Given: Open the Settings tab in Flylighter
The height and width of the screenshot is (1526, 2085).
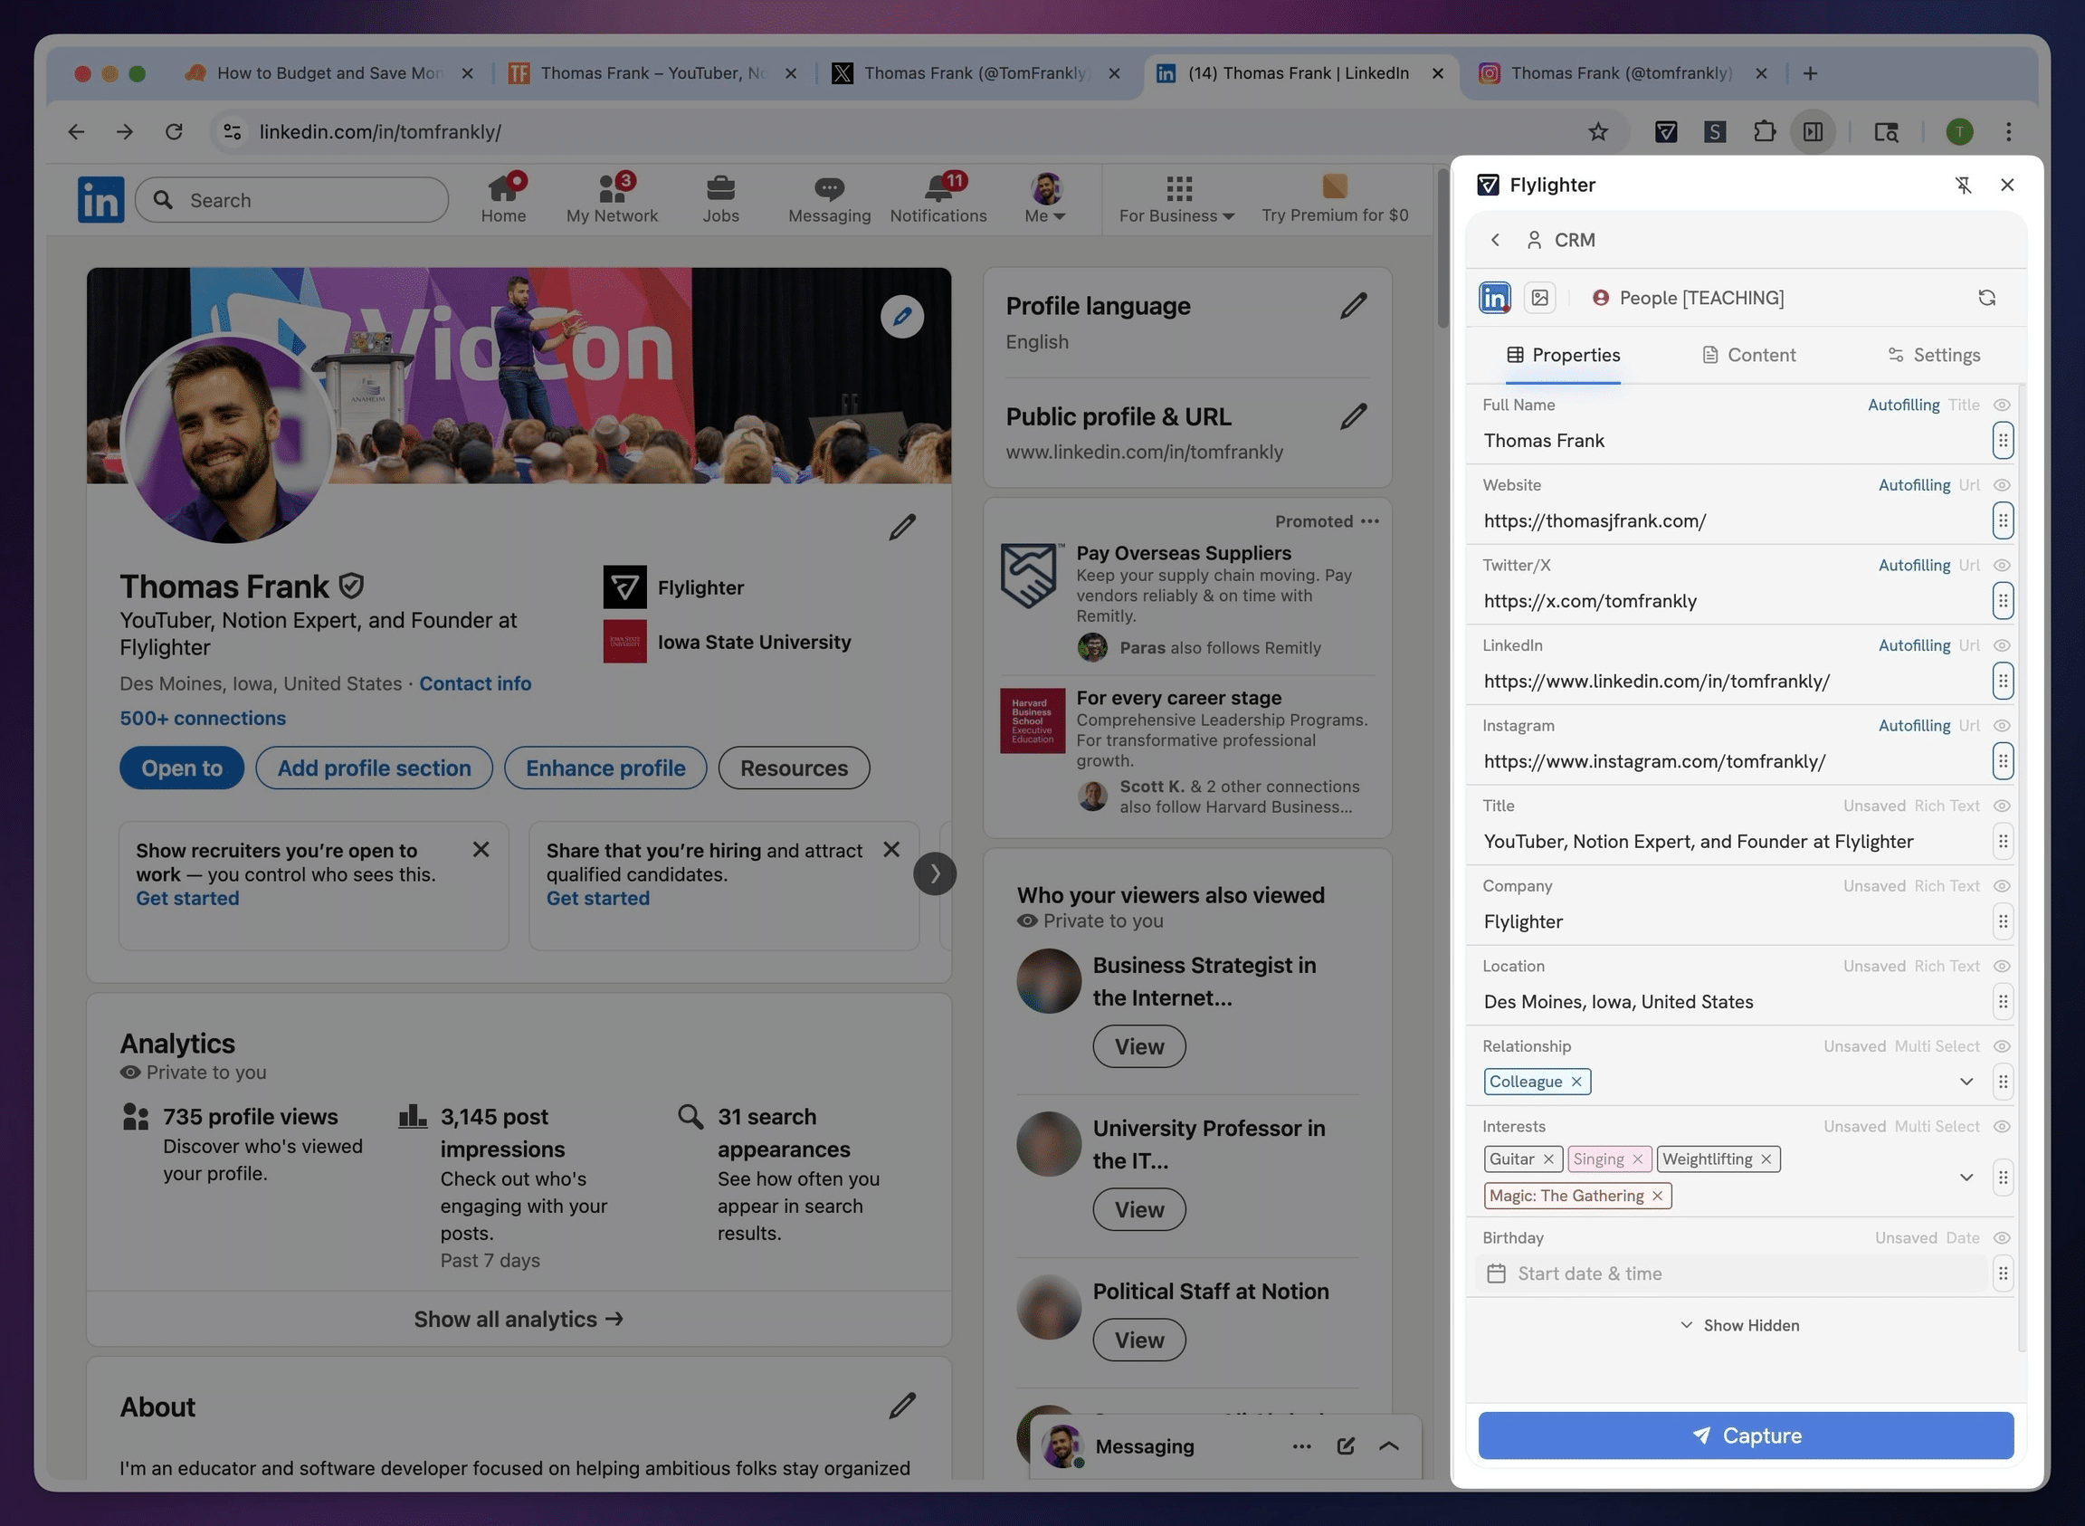Looking at the screenshot, I should [x=1933, y=355].
